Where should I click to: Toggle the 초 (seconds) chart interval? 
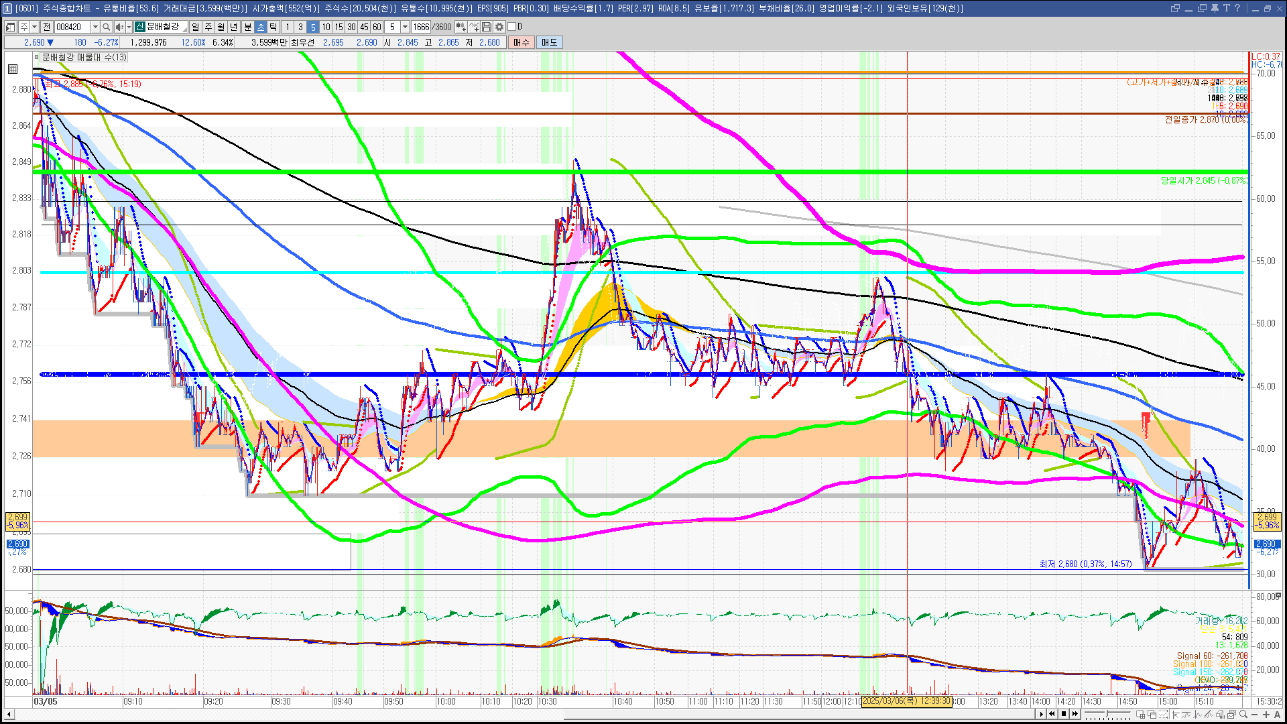pyautogui.click(x=261, y=27)
